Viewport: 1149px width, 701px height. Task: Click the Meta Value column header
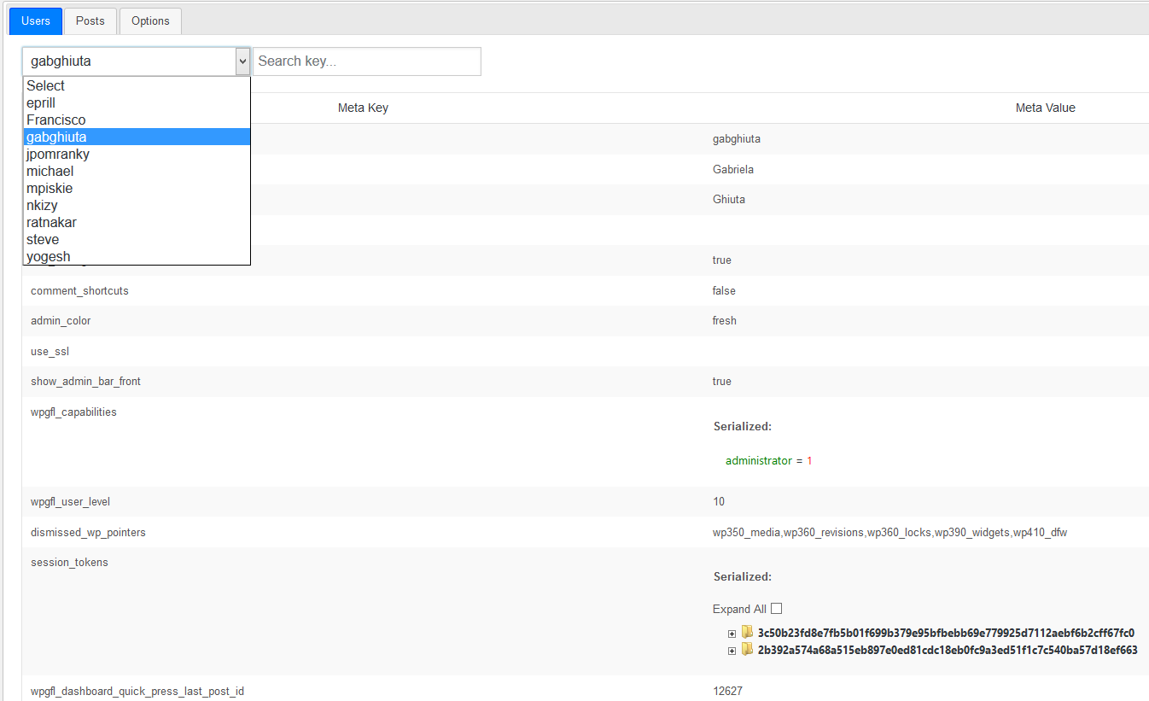[x=1045, y=108]
